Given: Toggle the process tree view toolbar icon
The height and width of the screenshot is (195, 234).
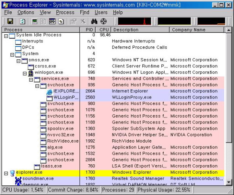Looking at the screenshot, I should 43,21.
